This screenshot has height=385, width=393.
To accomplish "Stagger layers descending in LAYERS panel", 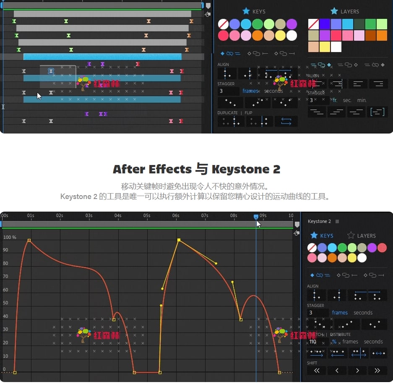I will [317, 112].
